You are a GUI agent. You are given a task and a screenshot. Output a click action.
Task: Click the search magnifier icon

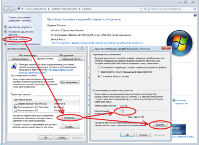pos(194,9)
